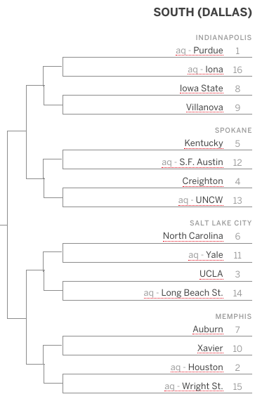
Task: Click the Indianapolis site label
Action: pyautogui.click(x=223, y=38)
